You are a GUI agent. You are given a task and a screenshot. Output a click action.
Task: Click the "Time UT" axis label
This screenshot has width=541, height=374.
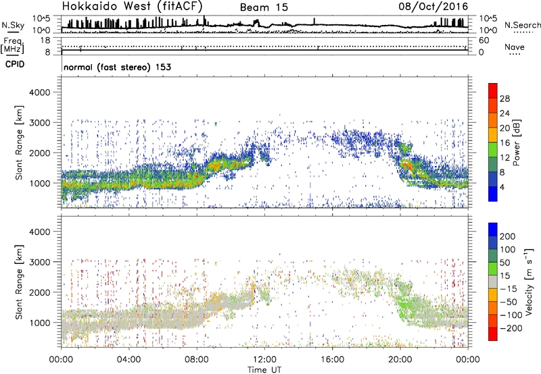click(264, 369)
